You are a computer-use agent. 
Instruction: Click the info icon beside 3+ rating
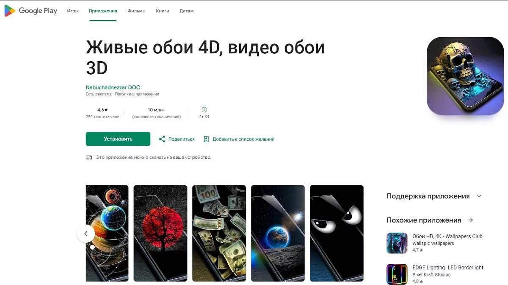coord(207,117)
